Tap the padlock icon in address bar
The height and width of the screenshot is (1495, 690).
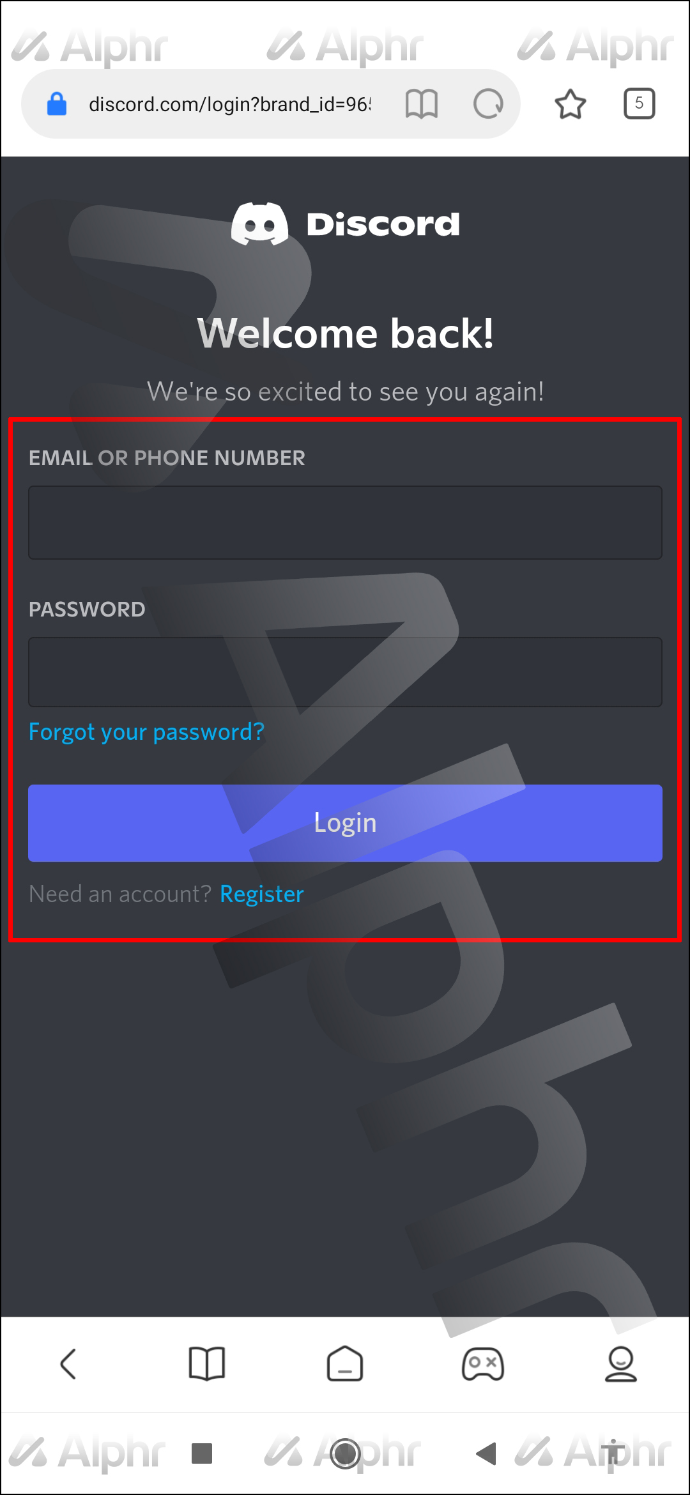57,103
